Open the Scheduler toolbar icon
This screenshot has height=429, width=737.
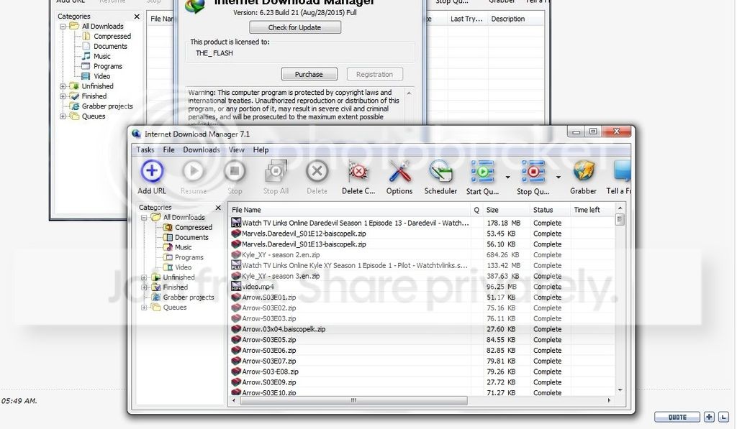tap(440, 171)
